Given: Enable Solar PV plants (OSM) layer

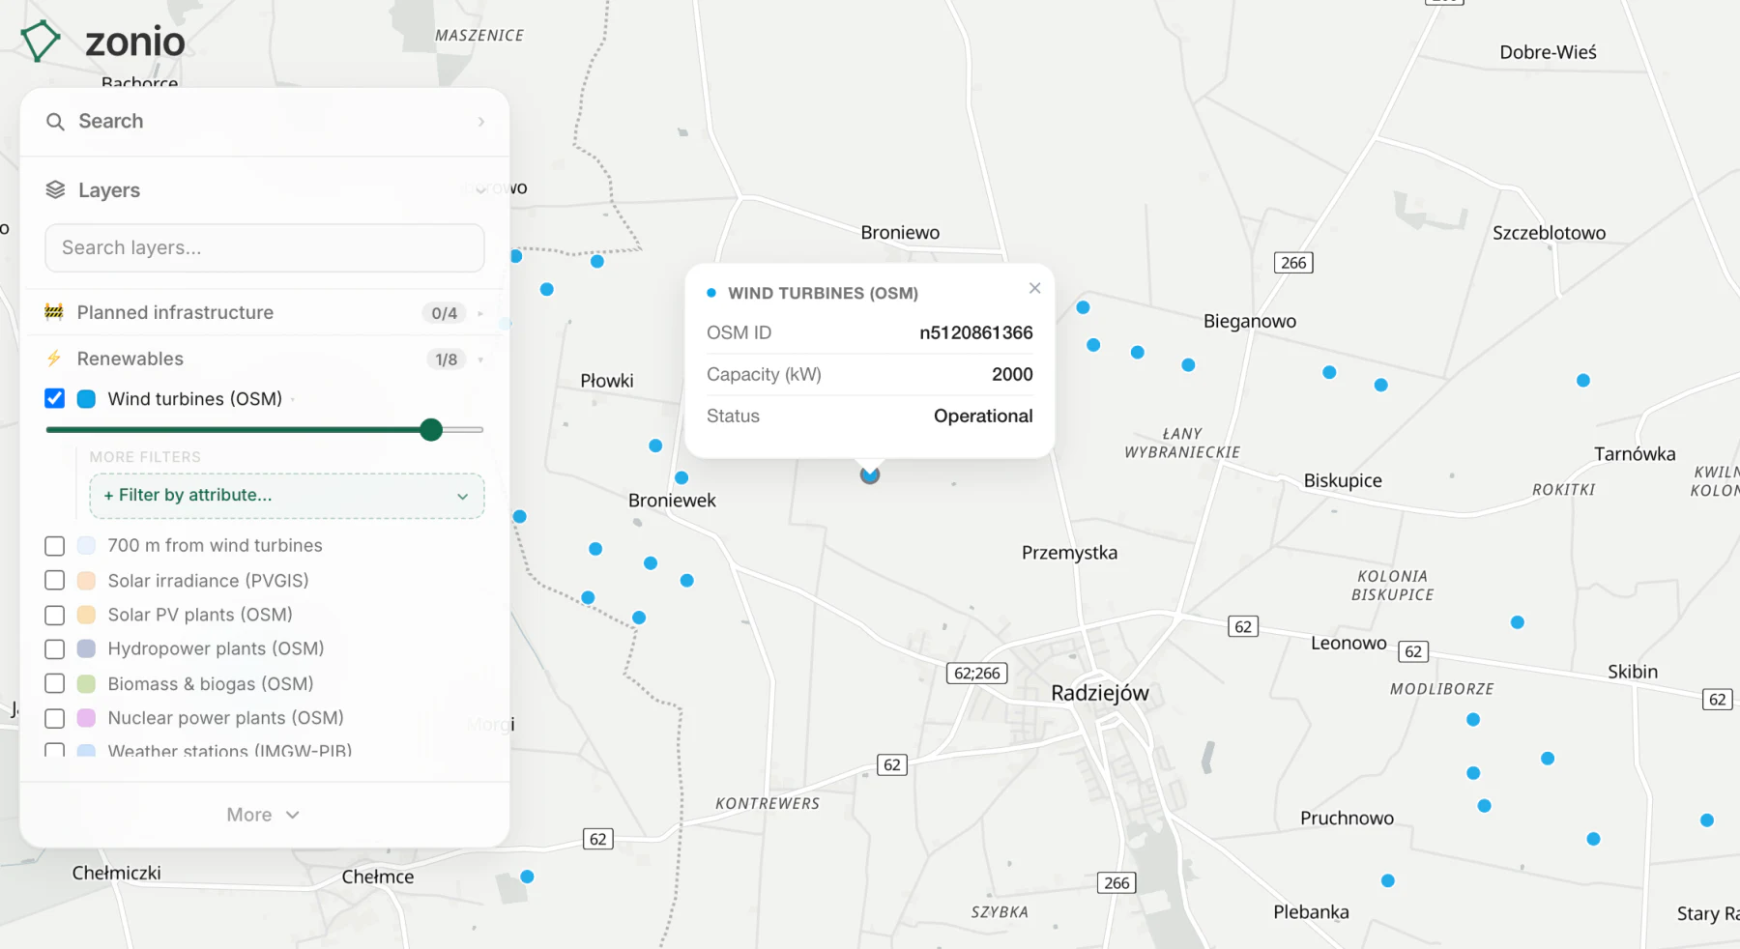Looking at the screenshot, I should [x=55, y=615].
